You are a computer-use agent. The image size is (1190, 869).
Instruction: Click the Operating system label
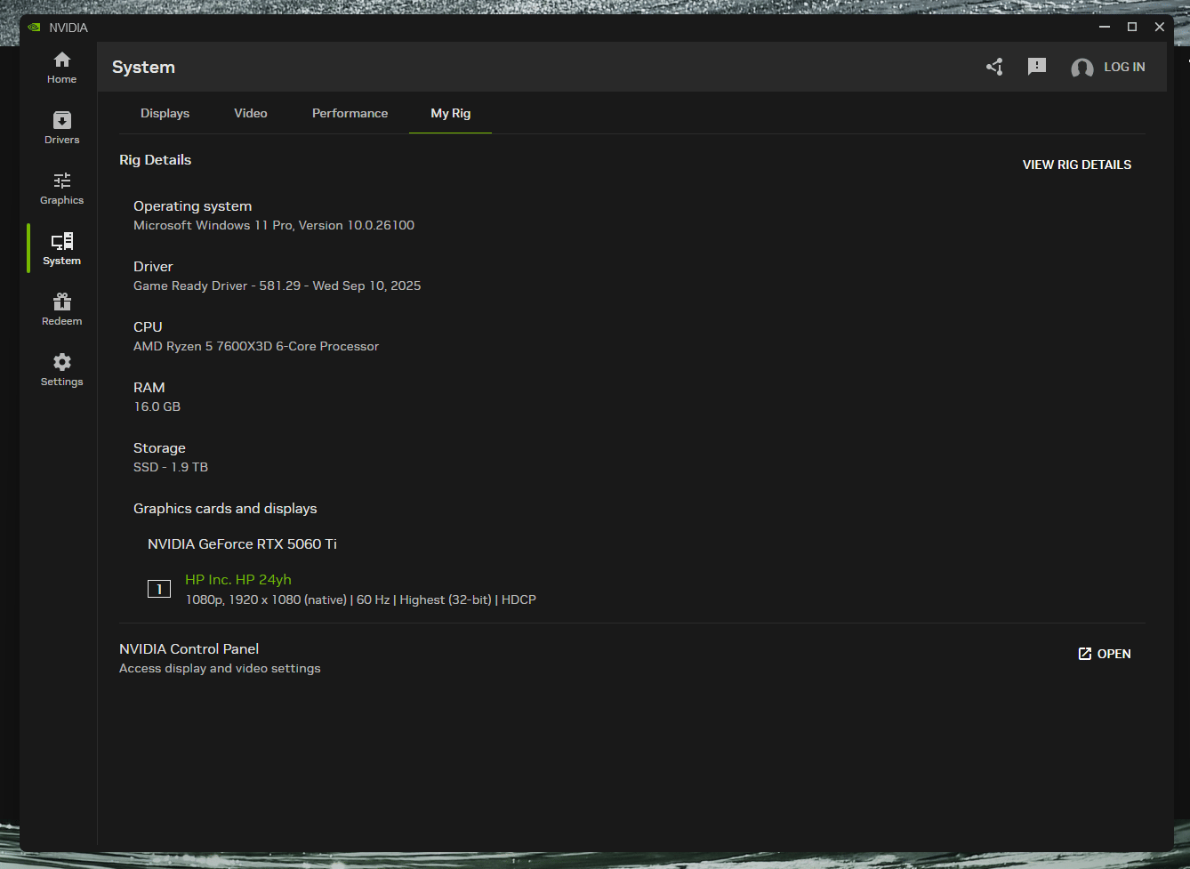point(192,205)
